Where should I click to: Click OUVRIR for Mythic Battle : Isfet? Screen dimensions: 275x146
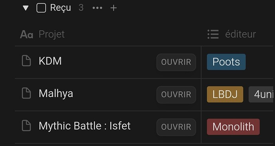pyautogui.click(x=176, y=127)
